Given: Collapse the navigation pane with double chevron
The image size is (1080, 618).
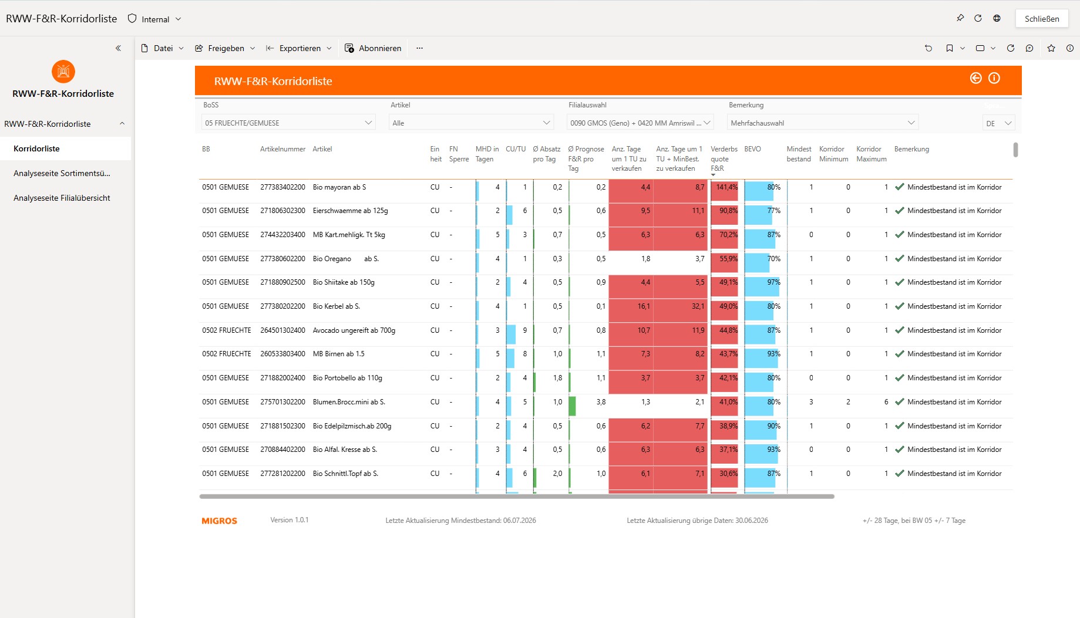Looking at the screenshot, I should (x=118, y=48).
